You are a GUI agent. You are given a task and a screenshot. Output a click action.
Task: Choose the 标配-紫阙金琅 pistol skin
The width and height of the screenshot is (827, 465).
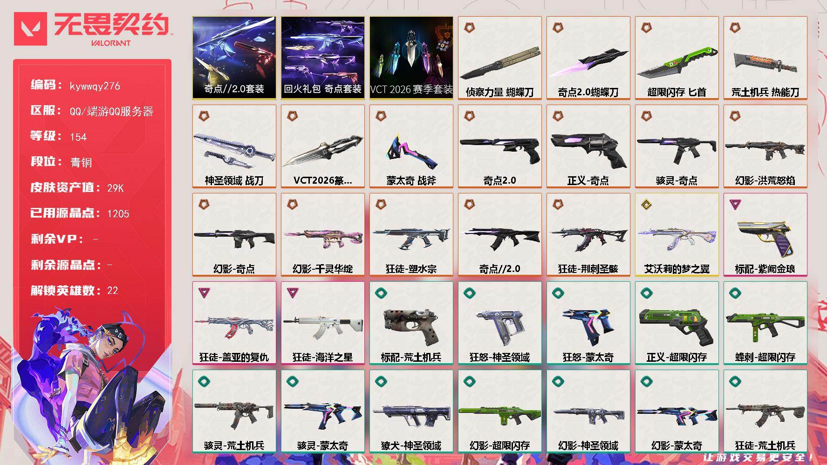[x=765, y=235]
